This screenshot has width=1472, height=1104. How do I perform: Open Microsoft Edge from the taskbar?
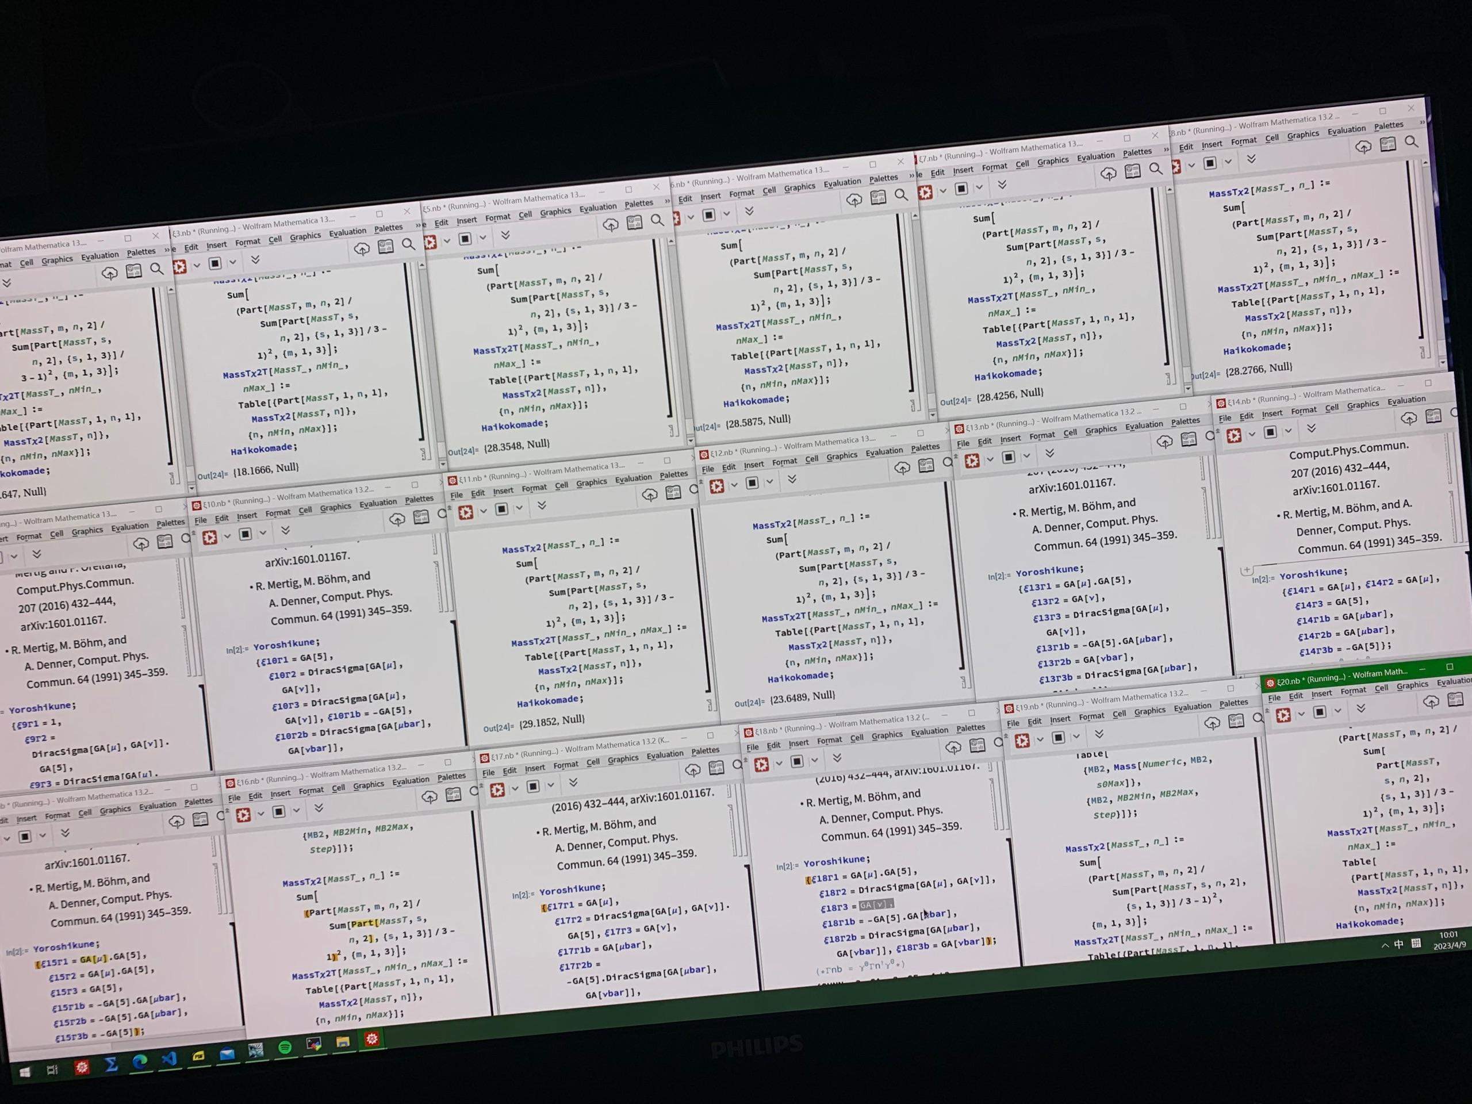pyautogui.click(x=139, y=1062)
